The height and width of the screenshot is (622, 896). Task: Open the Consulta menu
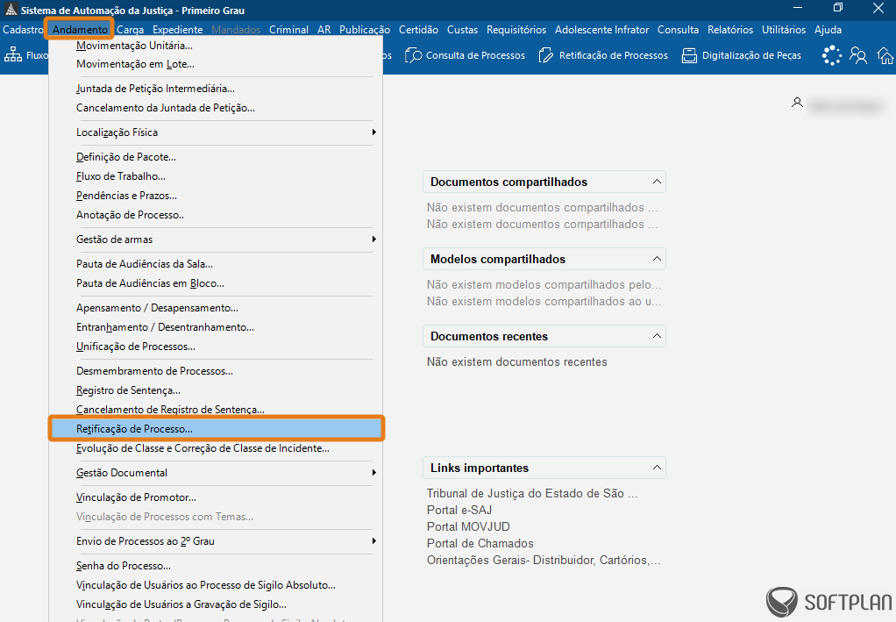pyautogui.click(x=678, y=30)
